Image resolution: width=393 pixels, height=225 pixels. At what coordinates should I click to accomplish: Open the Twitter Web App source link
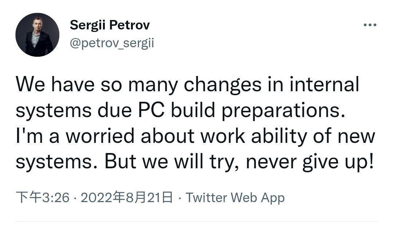click(x=235, y=198)
